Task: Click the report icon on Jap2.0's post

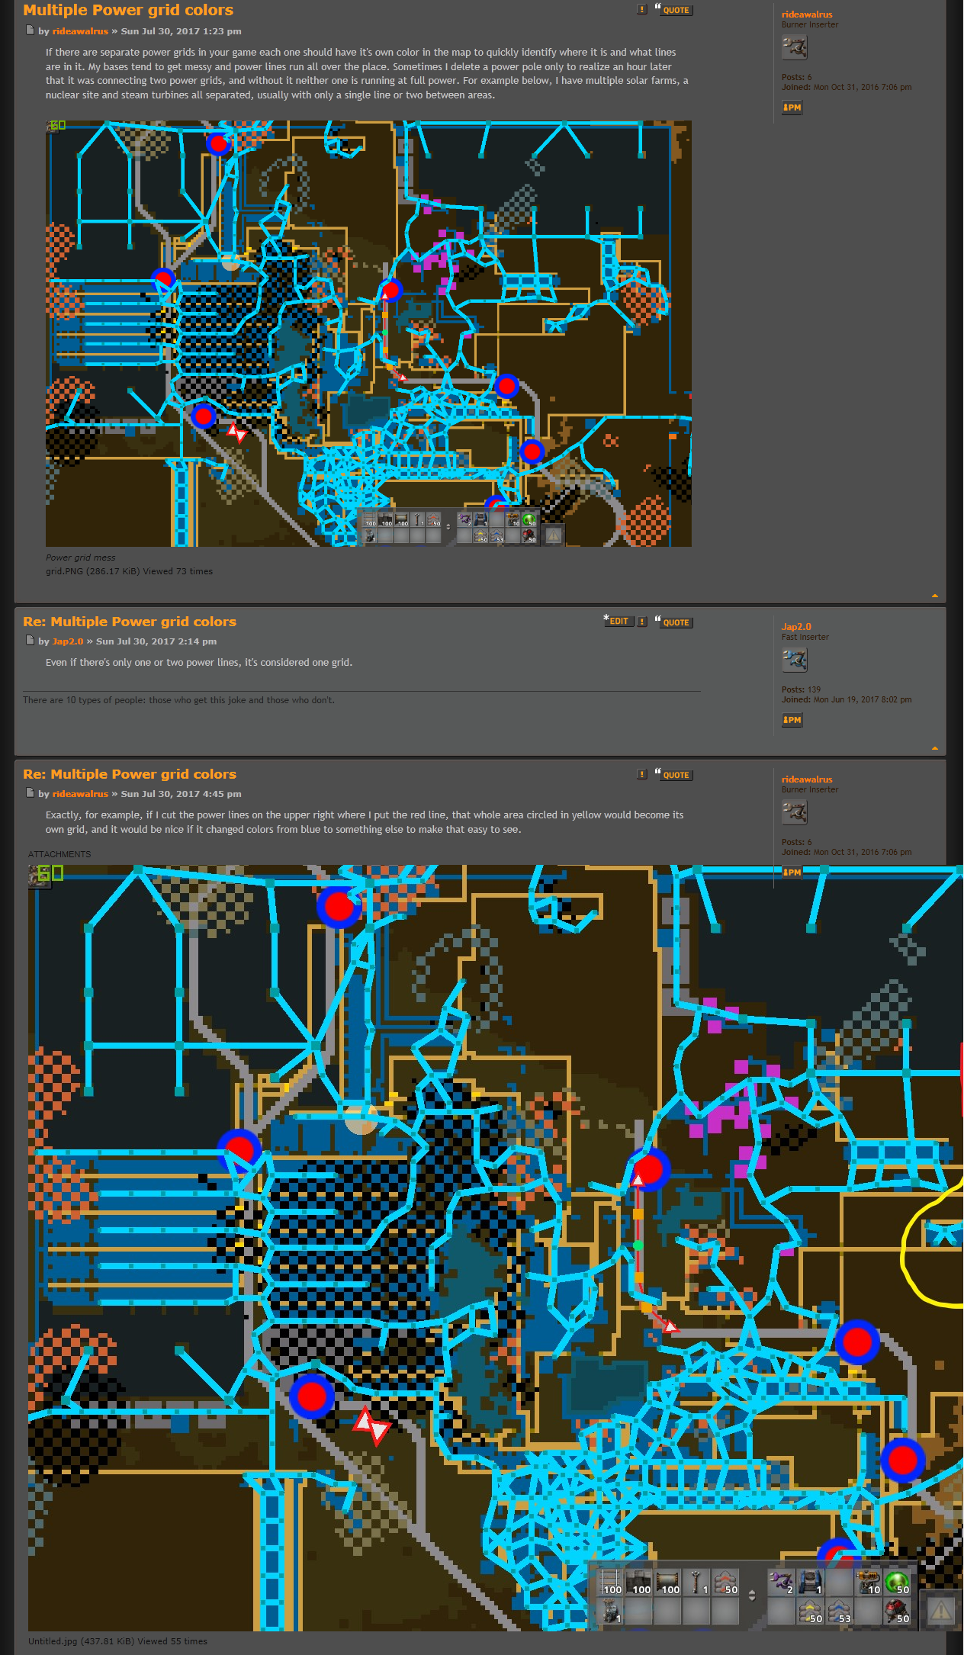Action: click(642, 622)
